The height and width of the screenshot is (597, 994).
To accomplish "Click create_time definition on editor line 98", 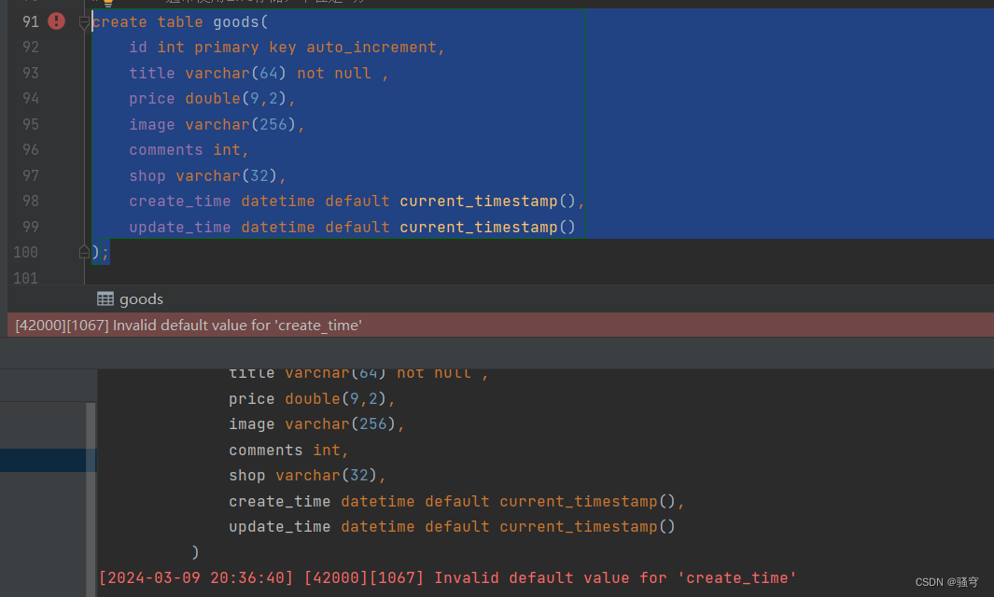I will pos(357,201).
